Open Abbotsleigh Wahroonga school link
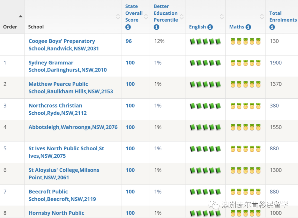 [x=73, y=127]
